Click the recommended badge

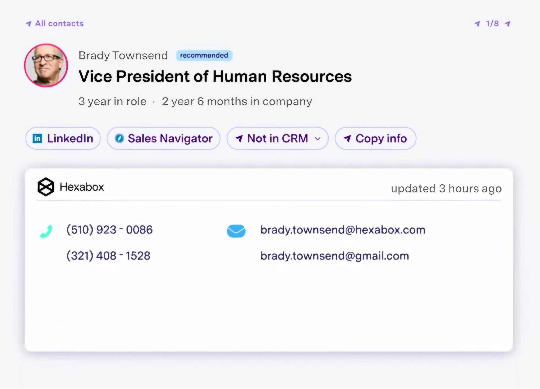(x=204, y=55)
